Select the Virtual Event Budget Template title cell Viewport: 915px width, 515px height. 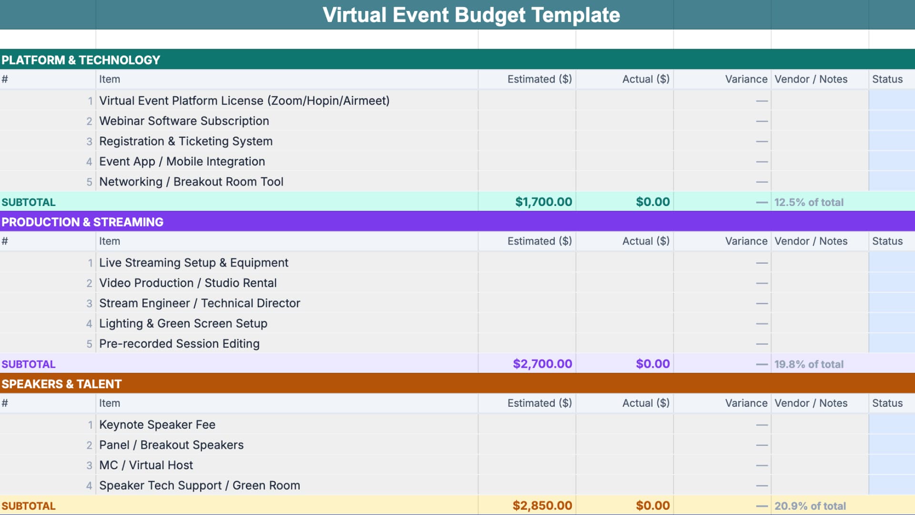471,15
